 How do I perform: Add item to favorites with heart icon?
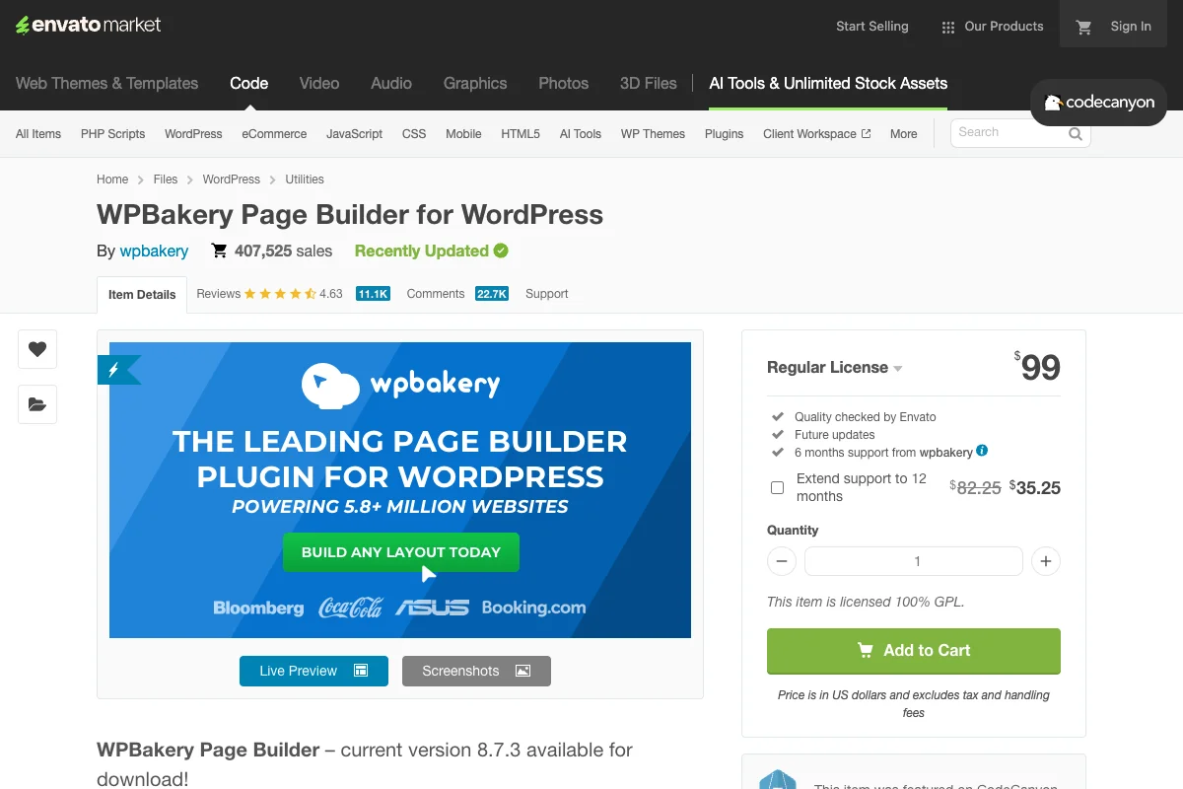[37, 349]
